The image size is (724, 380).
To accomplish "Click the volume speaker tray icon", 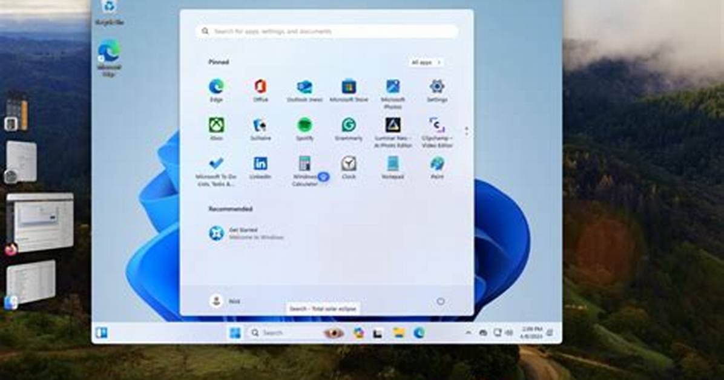I will click(x=509, y=332).
